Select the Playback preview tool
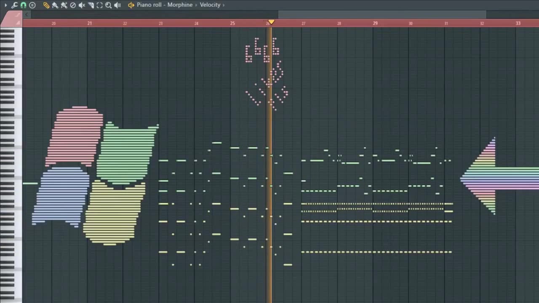The width and height of the screenshot is (539, 303). click(117, 5)
